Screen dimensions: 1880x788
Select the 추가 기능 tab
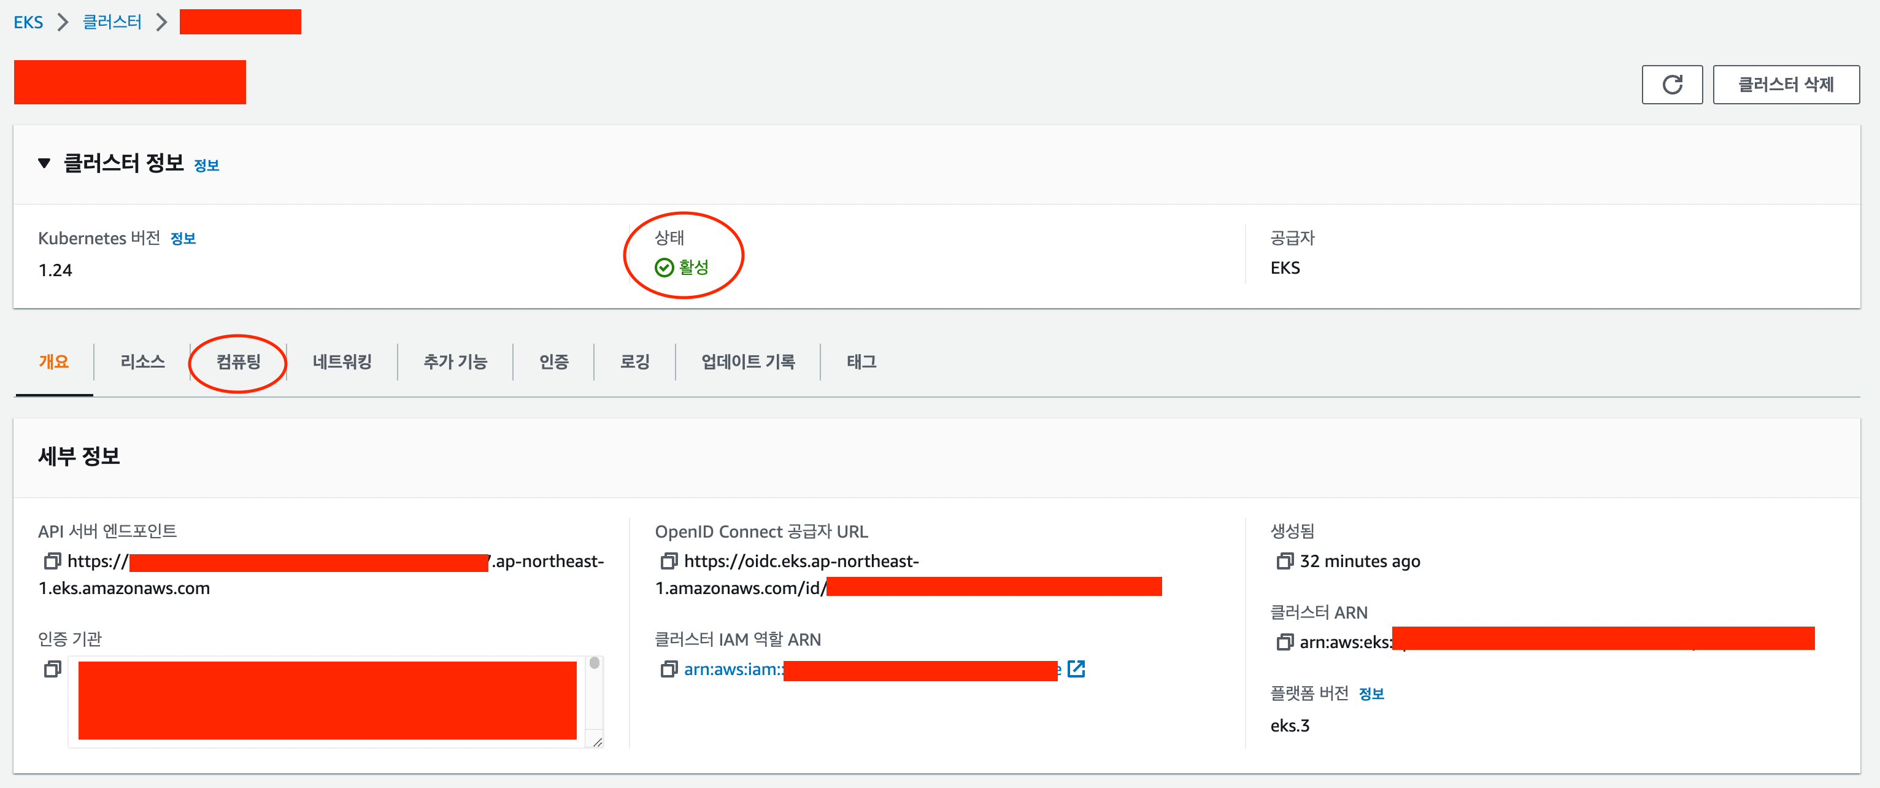(455, 361)
